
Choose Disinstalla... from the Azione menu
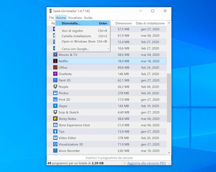(83, 23)
